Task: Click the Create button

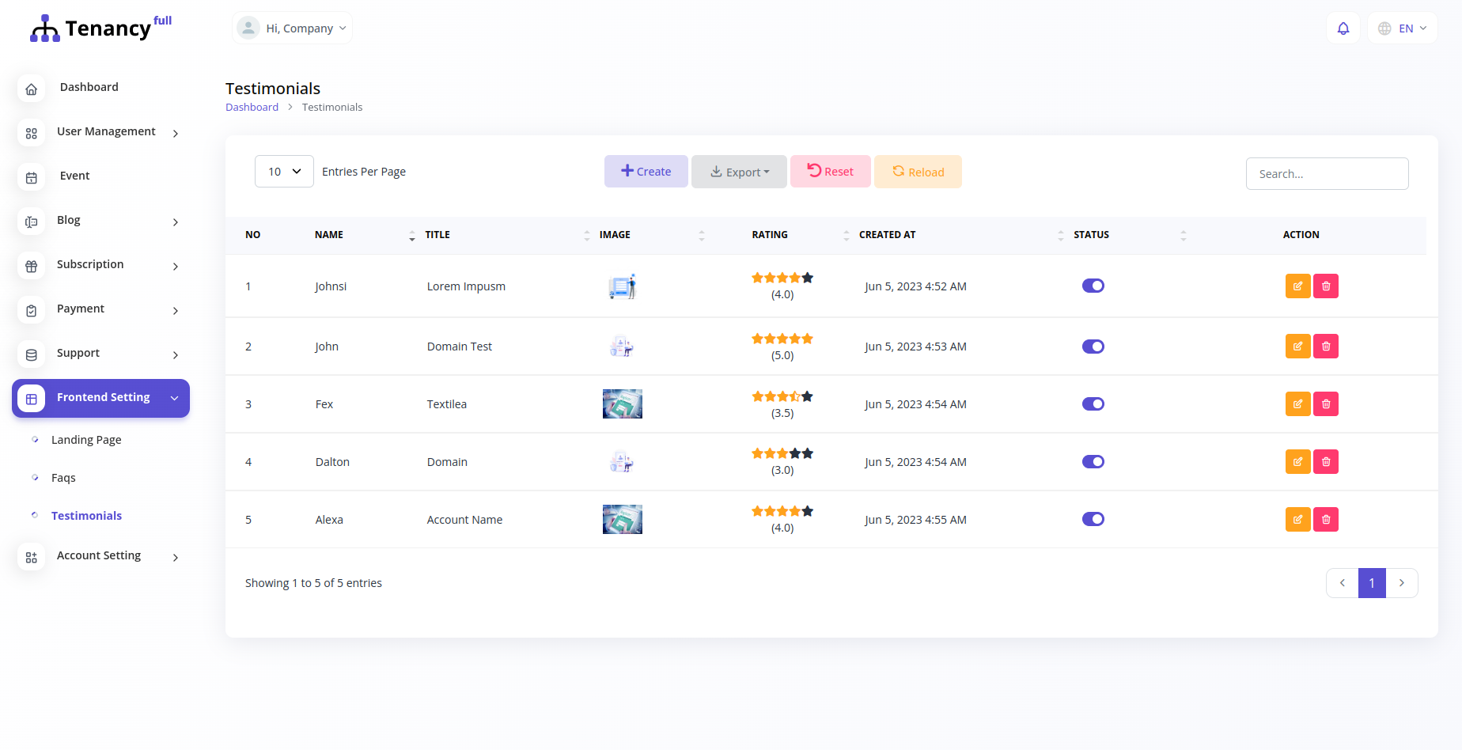Action: coord(646,172)
